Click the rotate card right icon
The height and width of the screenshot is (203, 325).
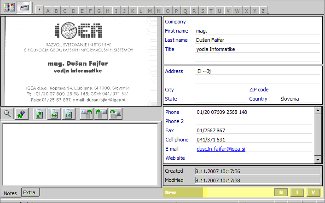(101, 114)
